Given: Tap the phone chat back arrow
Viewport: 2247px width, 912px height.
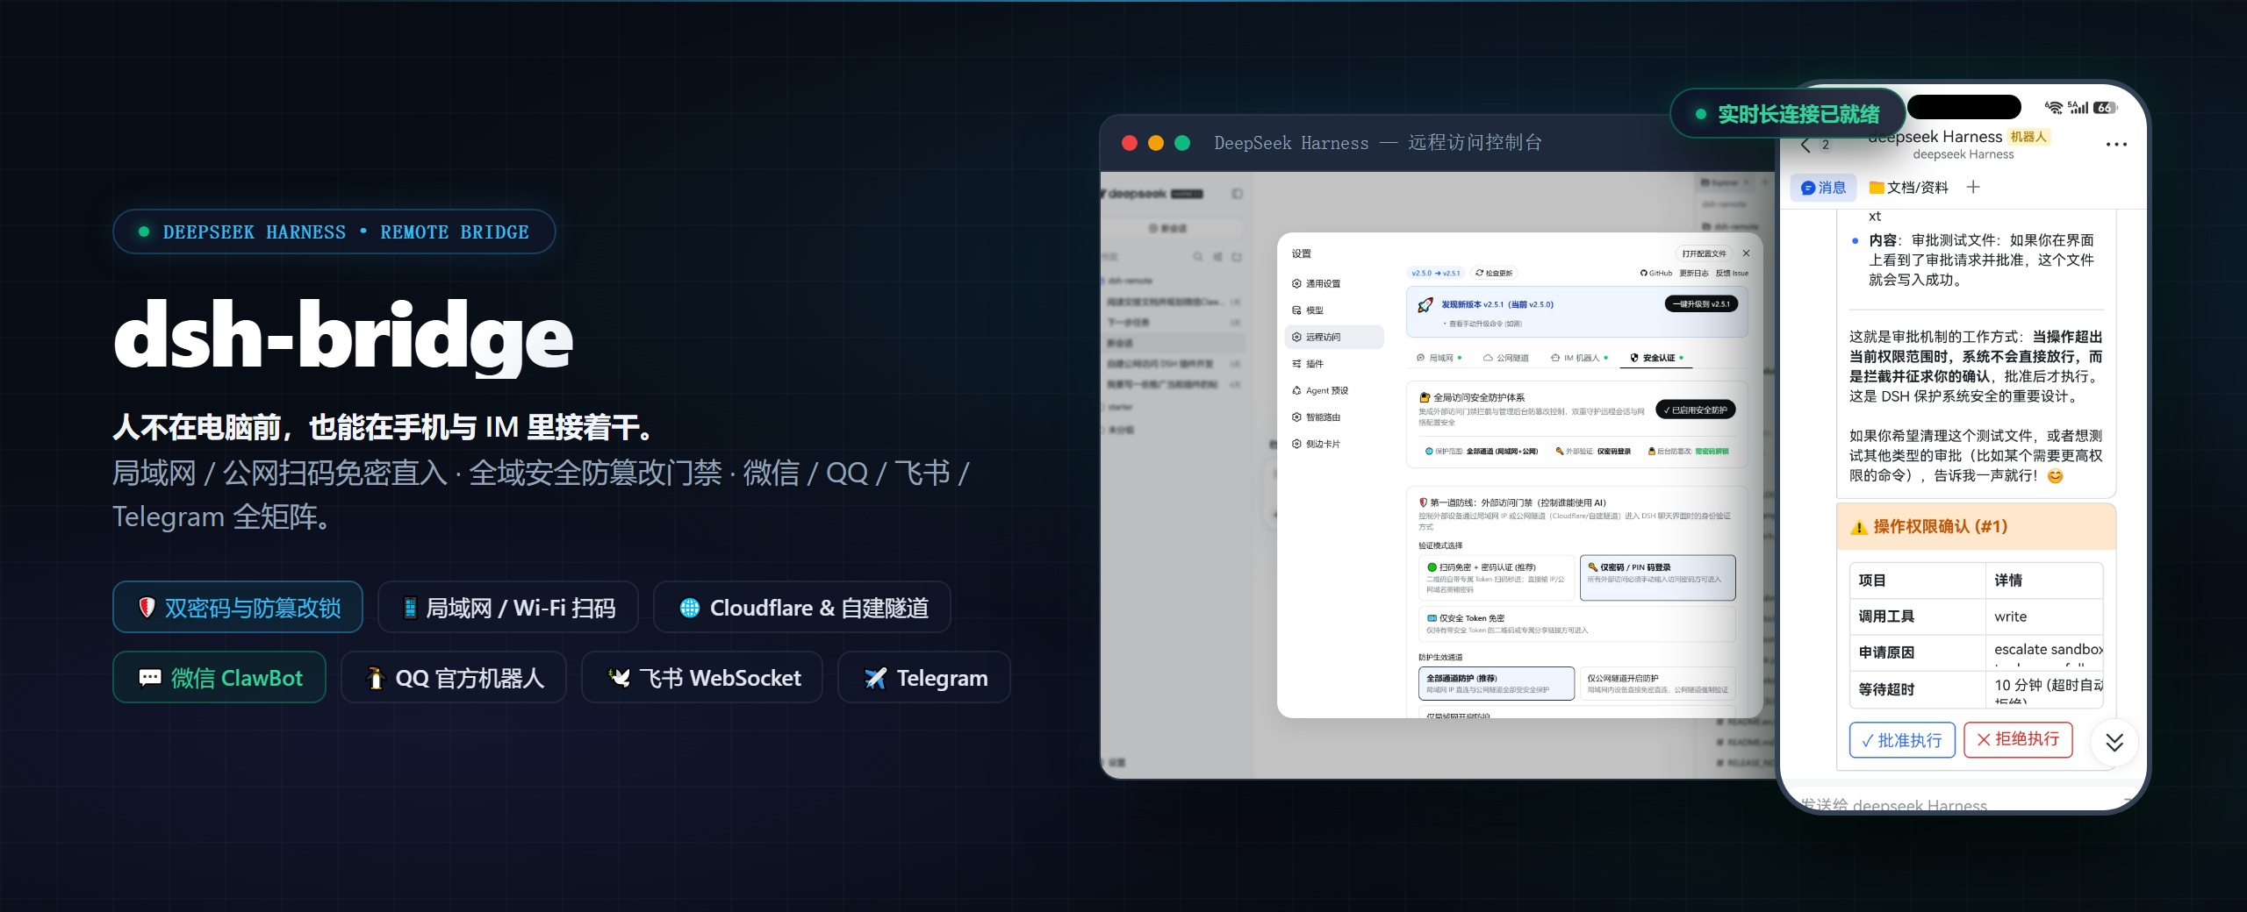Looking at the screenshot, I should tap(1805, 145).
